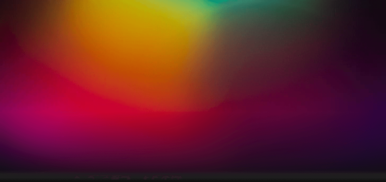Click the second faint icon in the left bottom group
Image resolution: width=386 pixels, height=182 pixels.
click(91, 177)
